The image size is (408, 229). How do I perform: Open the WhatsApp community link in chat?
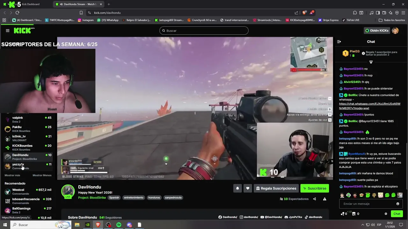point(370,106)
